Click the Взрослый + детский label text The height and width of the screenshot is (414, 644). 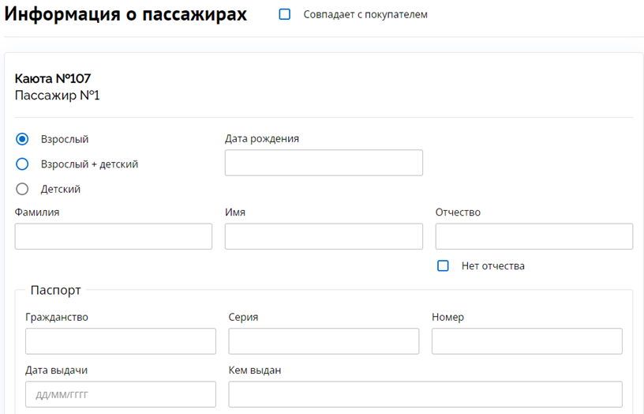pyautogui.click(x=89, y=164)
